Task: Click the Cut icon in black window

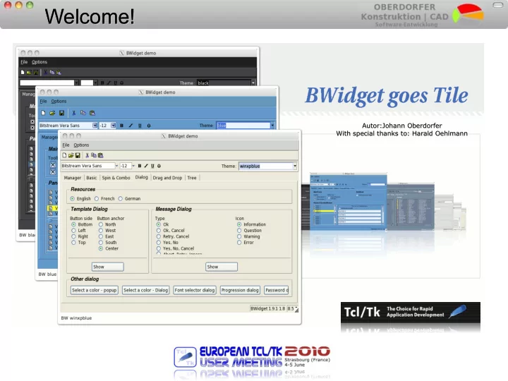Action: tap(46, 72)
